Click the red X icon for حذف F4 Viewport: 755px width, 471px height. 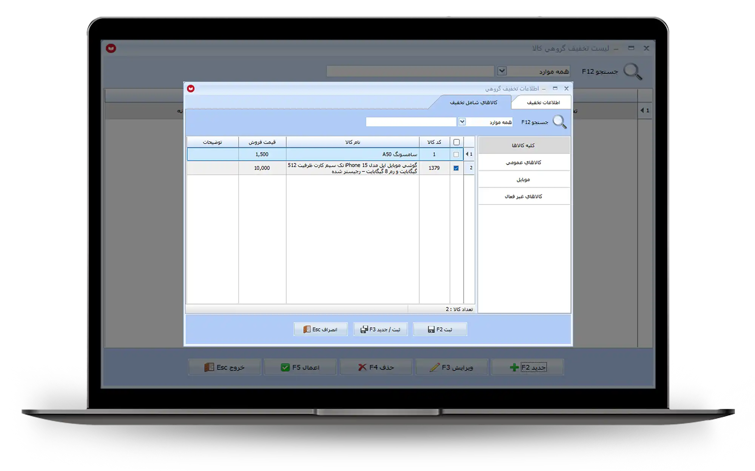coord(362,368)
